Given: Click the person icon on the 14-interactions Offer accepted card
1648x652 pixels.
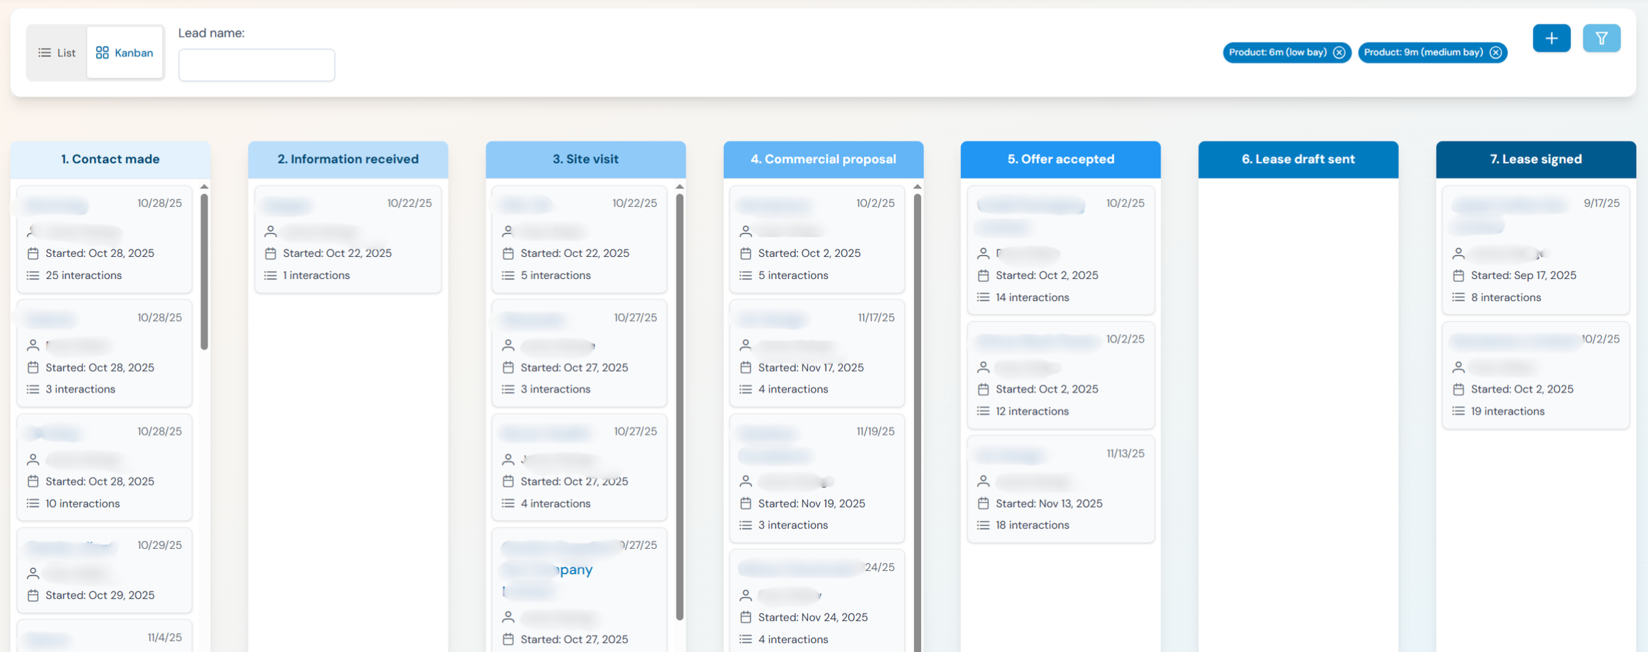Looking at the screenshot, I should pyautogui.click(x=983, y=254).
